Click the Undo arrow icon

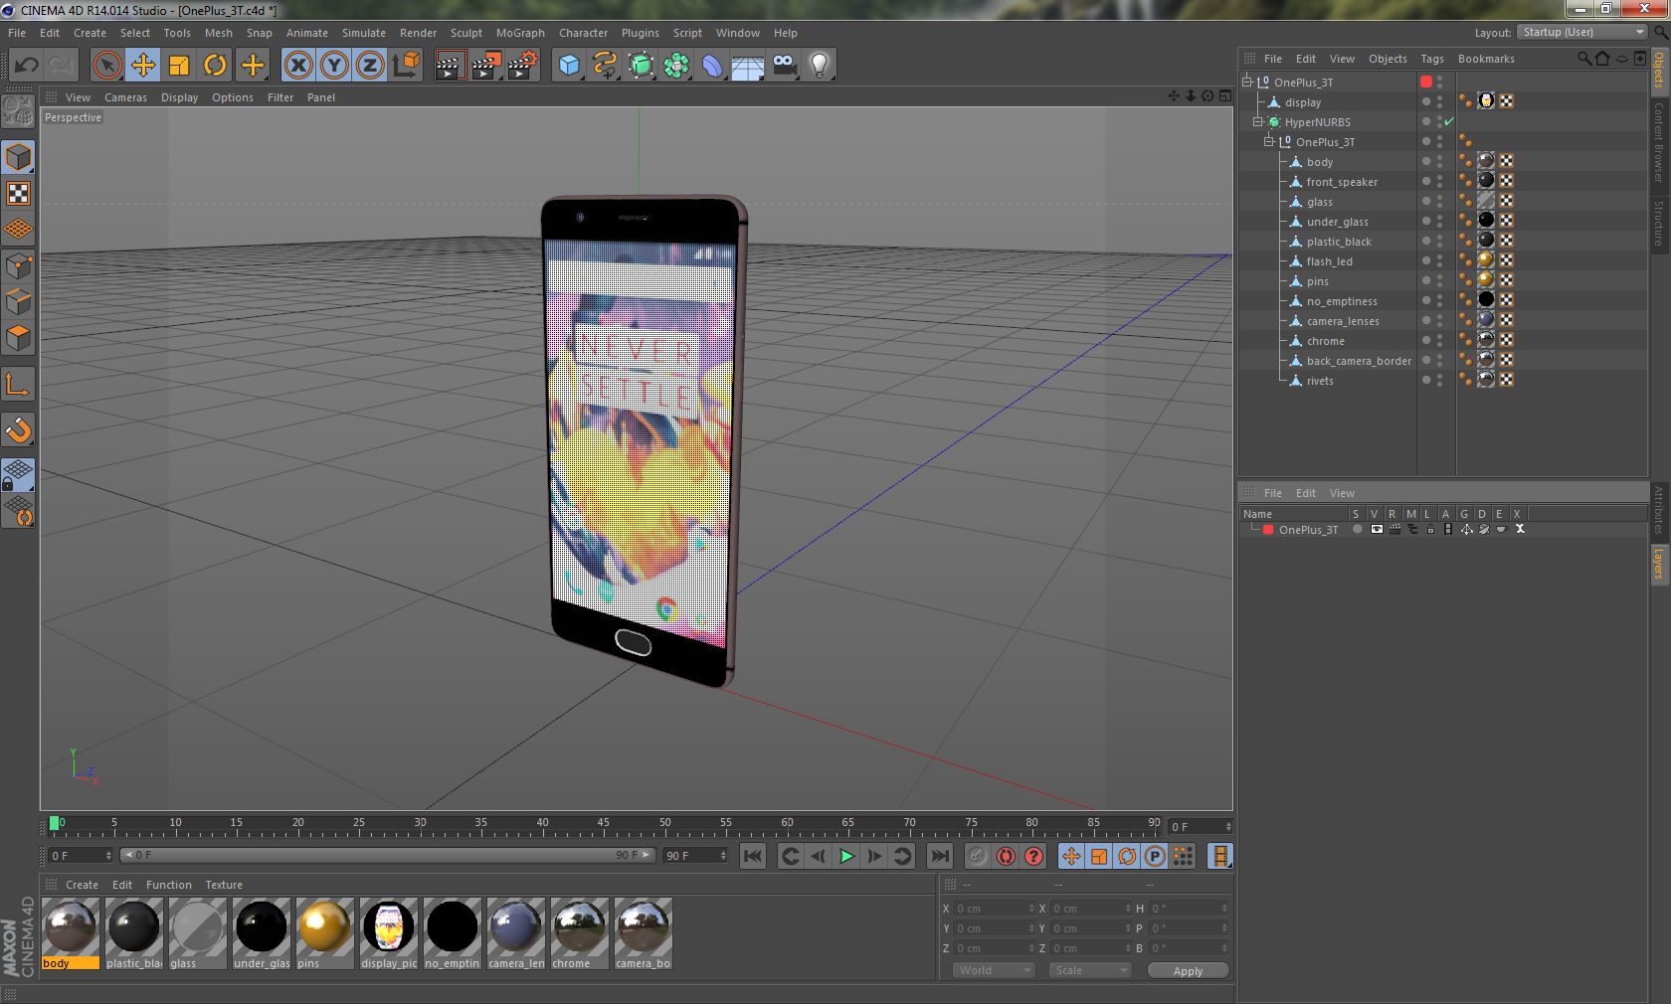26,66
